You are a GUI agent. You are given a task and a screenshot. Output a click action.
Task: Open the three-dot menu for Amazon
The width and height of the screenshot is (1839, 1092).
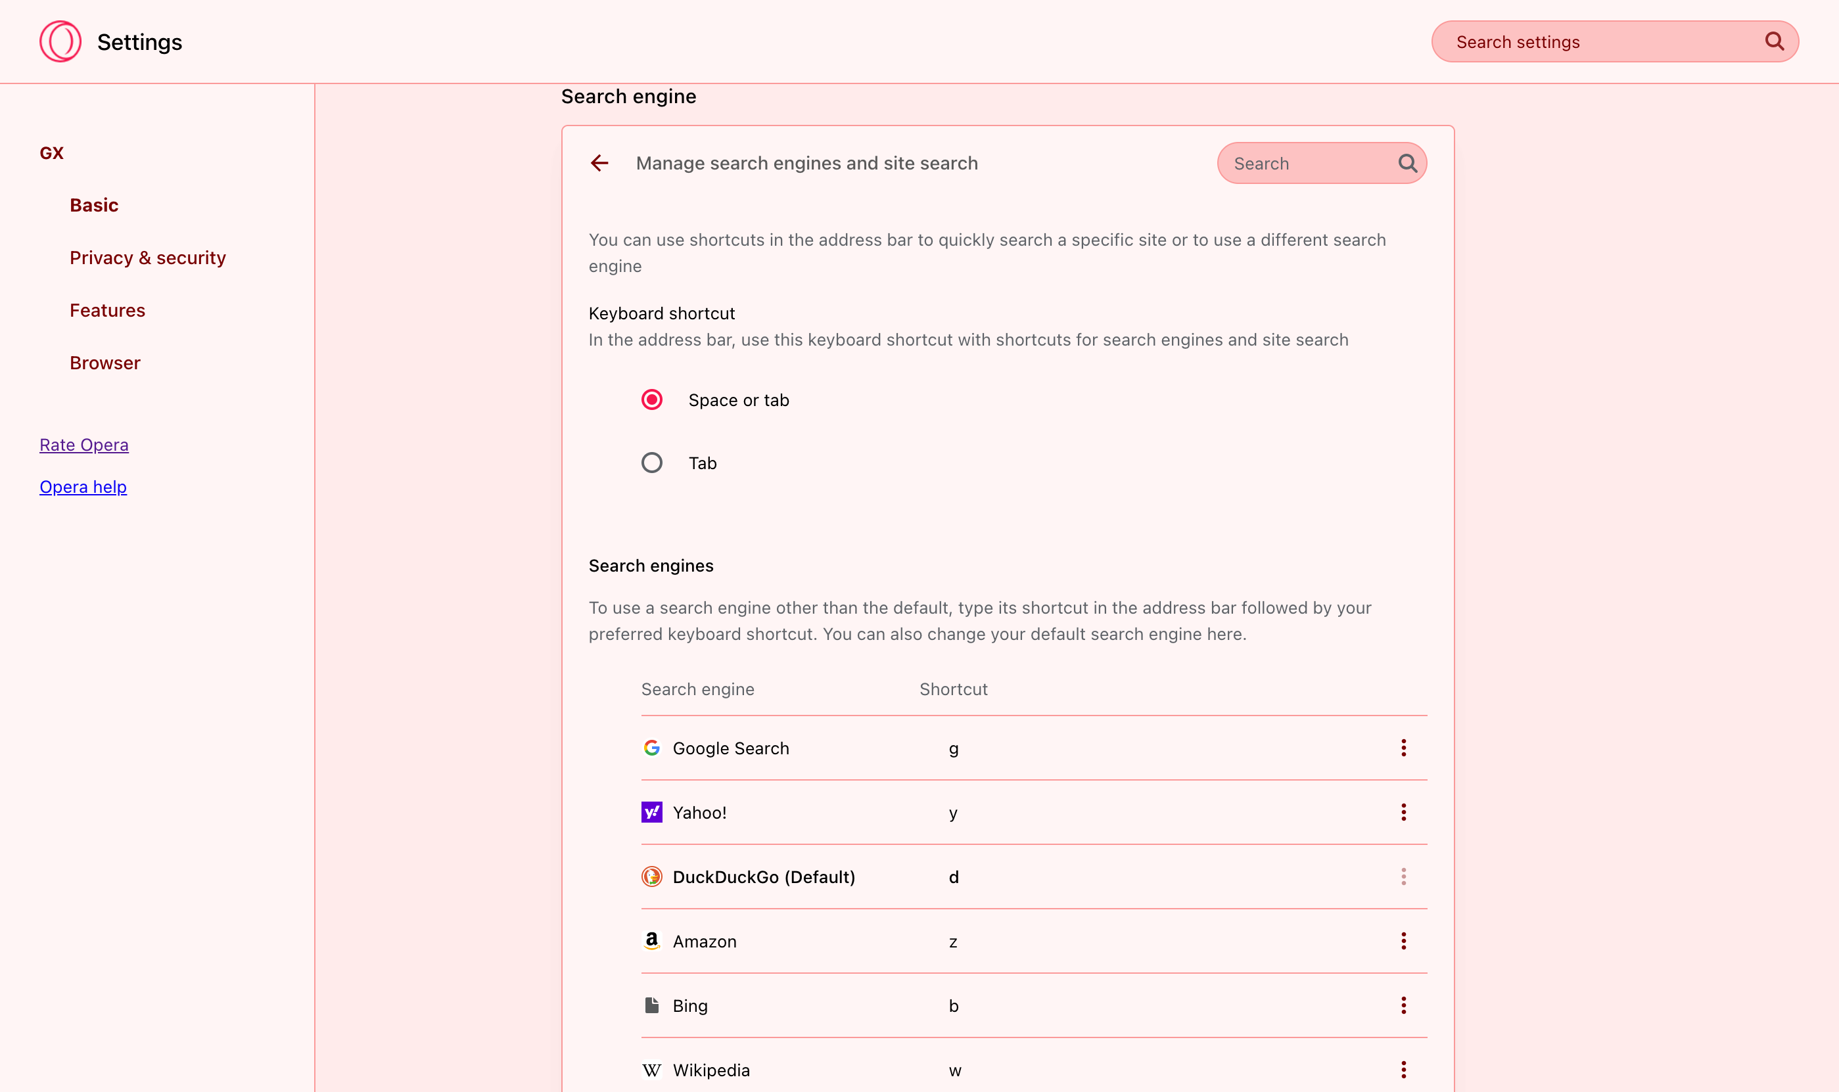pyautogui.click(x=1403, y=940)
